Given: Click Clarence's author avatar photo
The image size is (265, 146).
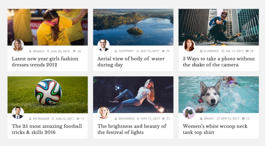Looking at the screenshot, I should coord(189,45).
